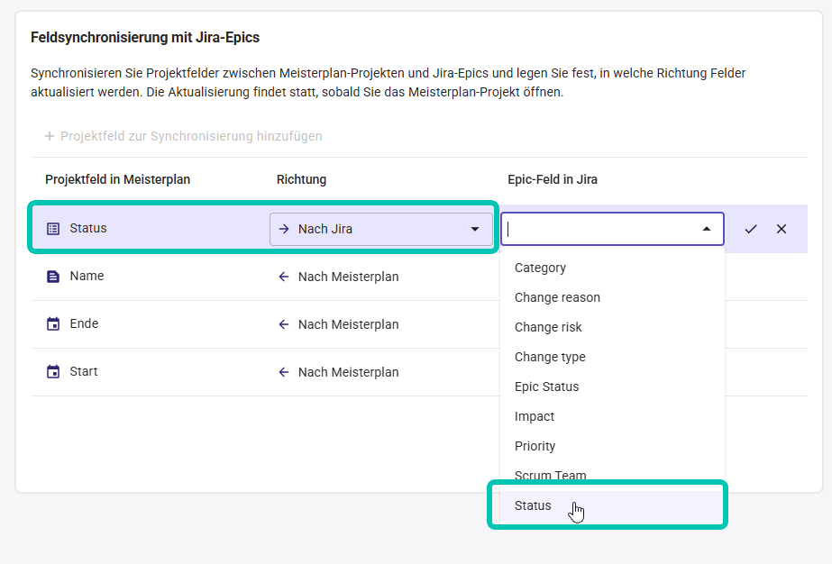Click the plus icon to add a project field
The image size is (832, 564).
[x=50, y=136]
